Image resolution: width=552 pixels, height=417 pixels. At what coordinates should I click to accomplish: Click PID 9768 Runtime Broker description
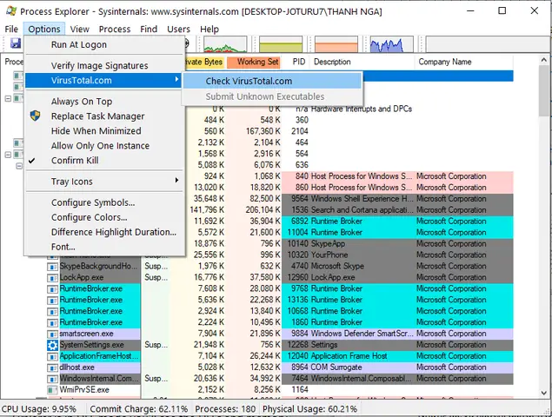click(336, 288)
